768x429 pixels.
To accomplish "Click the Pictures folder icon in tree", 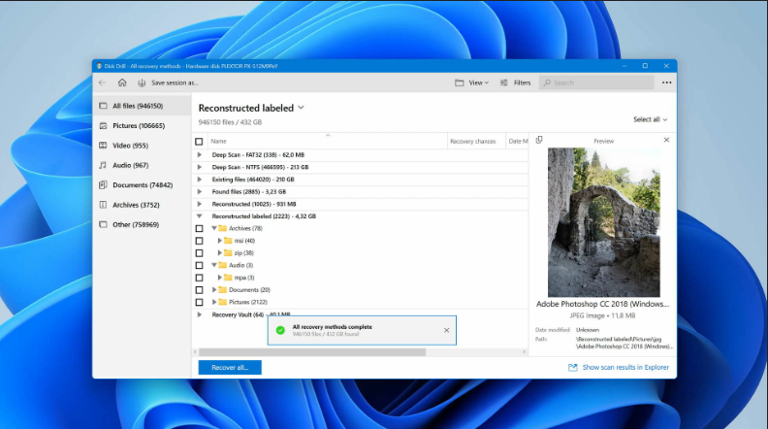I will pyautogui.click(x=223, y=302).
